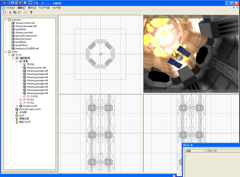Screen dimensions: 240x177
Task: Click the top-view octagon wireframe viewport
Action: click(x=100, y=54)
